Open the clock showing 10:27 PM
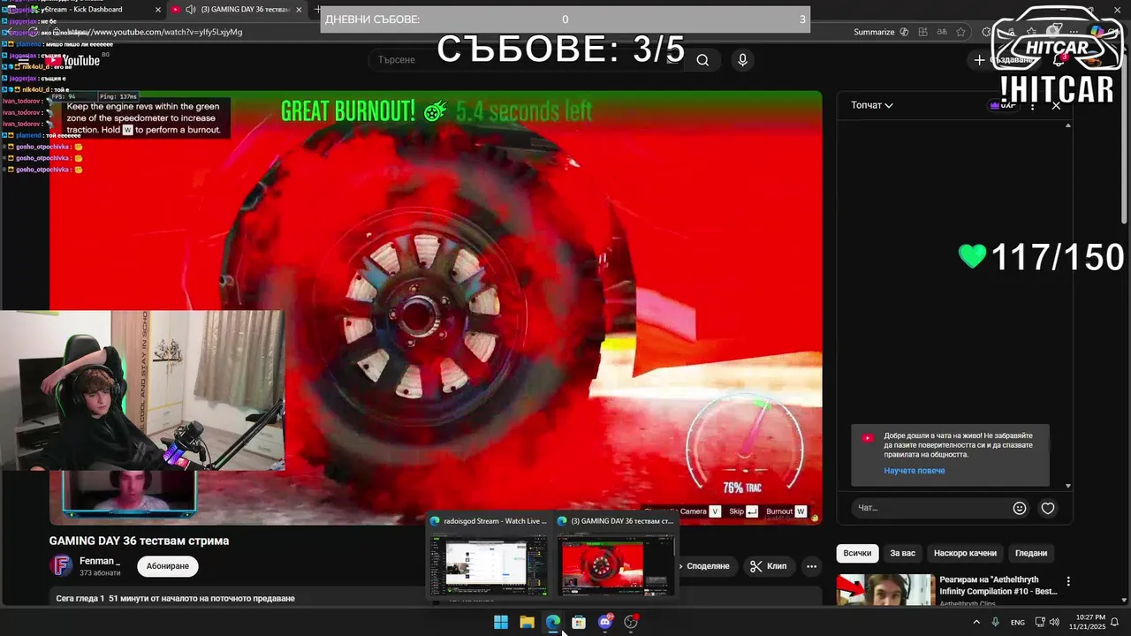The width and height of the screenshot is (1131, 636). 1087,622
